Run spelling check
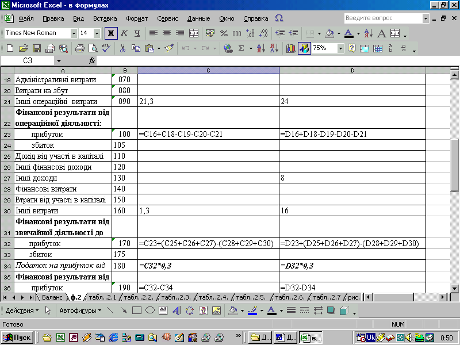Image resolution: width=460 pixels, height=345 pixels. pyautogui.click(x=106, y=48)
